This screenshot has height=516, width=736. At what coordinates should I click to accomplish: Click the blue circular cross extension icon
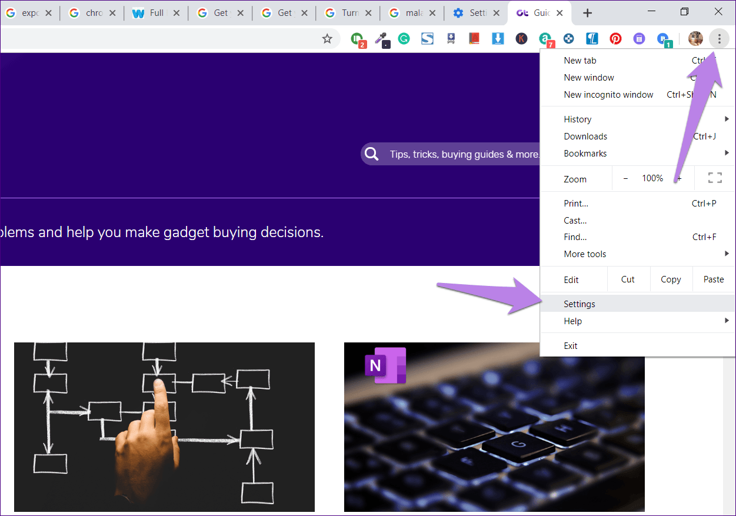[x=568, y=39]
